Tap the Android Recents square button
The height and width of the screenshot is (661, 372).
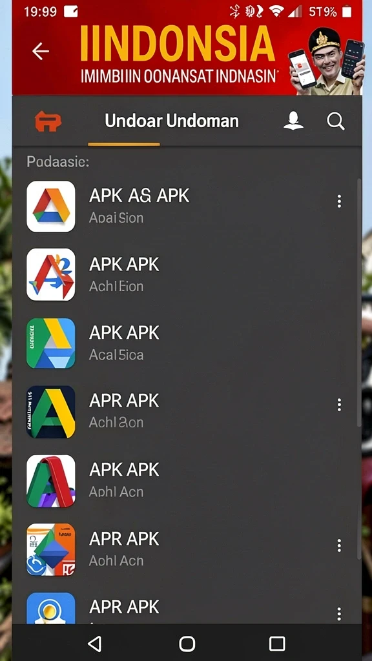277,644
